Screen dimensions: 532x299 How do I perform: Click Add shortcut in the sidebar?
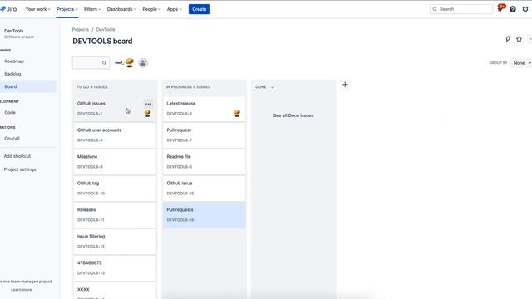point(17,156)
